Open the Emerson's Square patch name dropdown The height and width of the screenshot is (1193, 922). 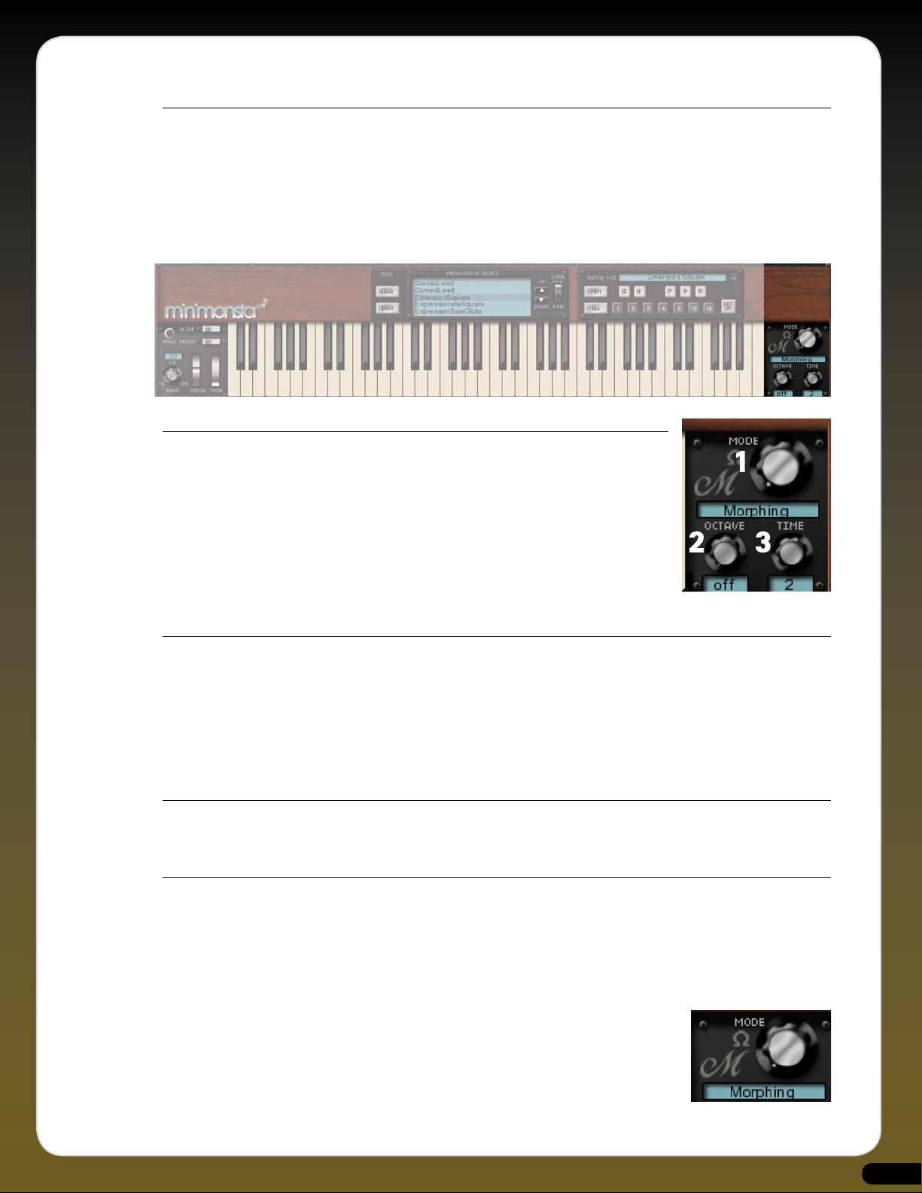[673, 278]
